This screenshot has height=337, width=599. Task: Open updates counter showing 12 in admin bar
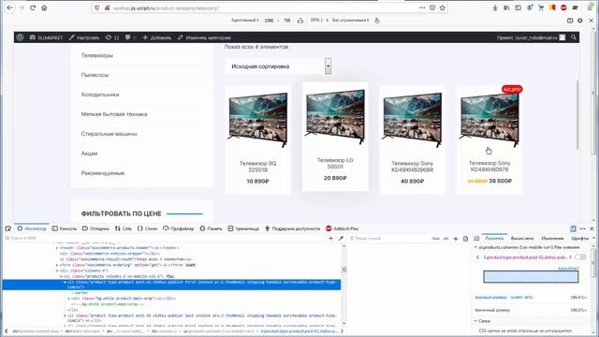point(112,37)
